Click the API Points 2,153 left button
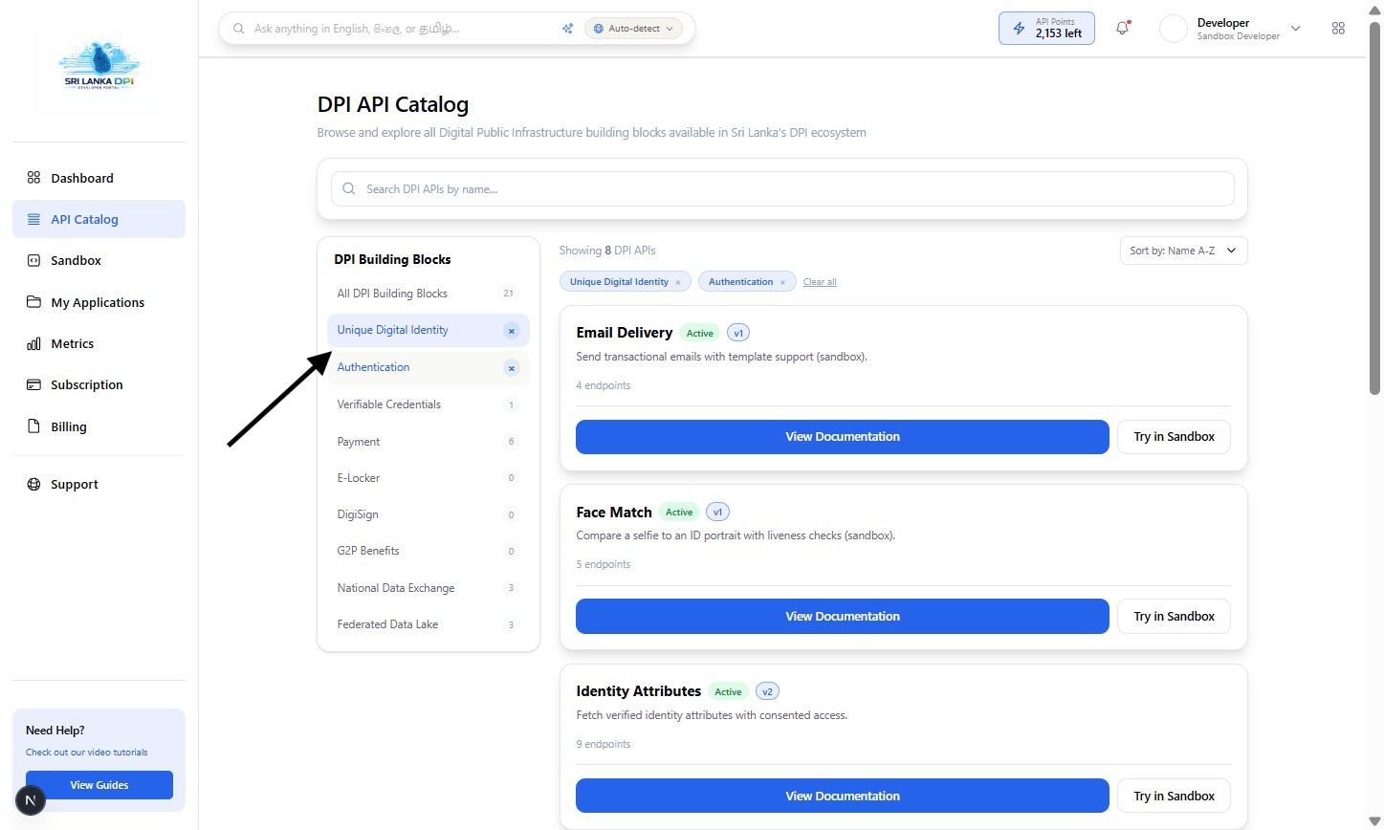 coord(1046,29)
